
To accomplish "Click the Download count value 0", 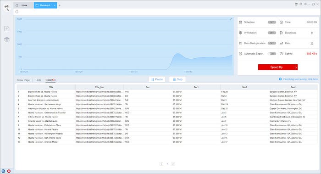I will pyautogui.click(x=312, y=33).
